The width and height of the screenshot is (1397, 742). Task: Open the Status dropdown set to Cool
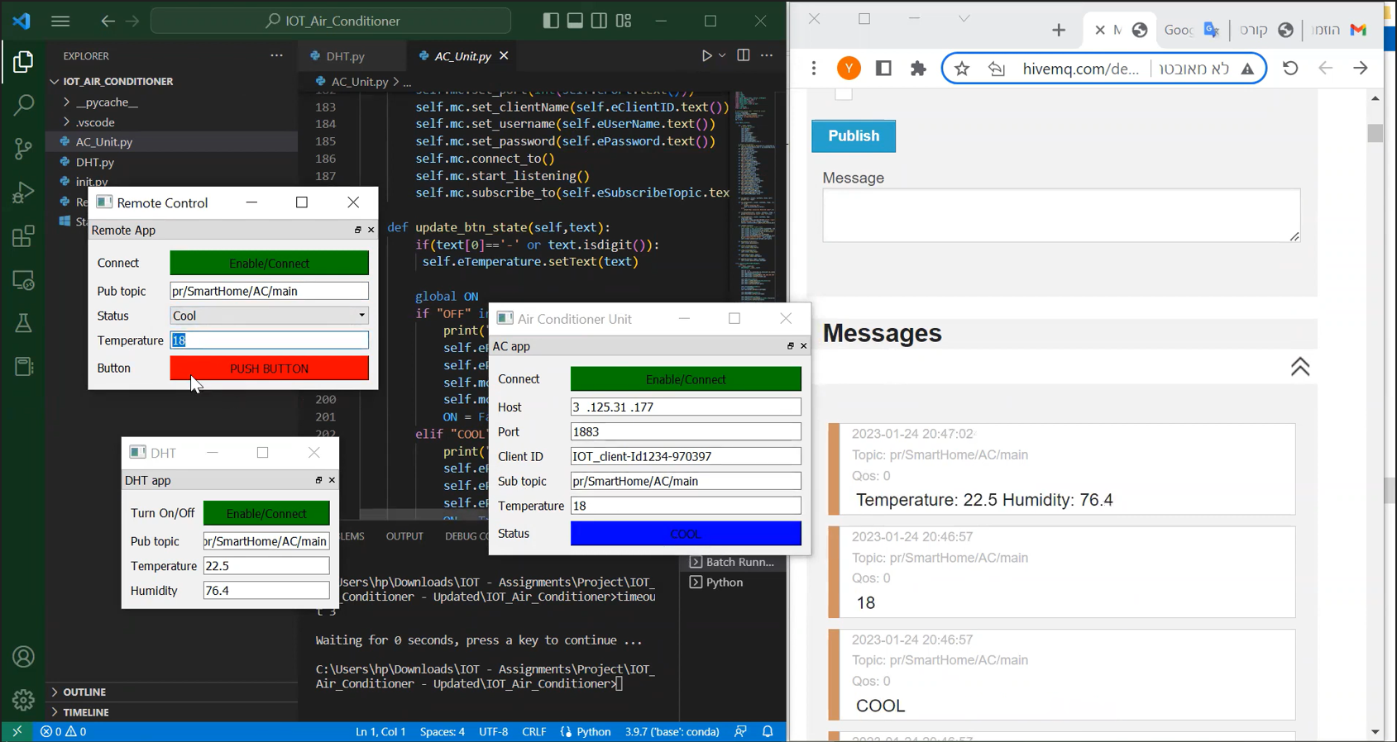coord(269,316)
